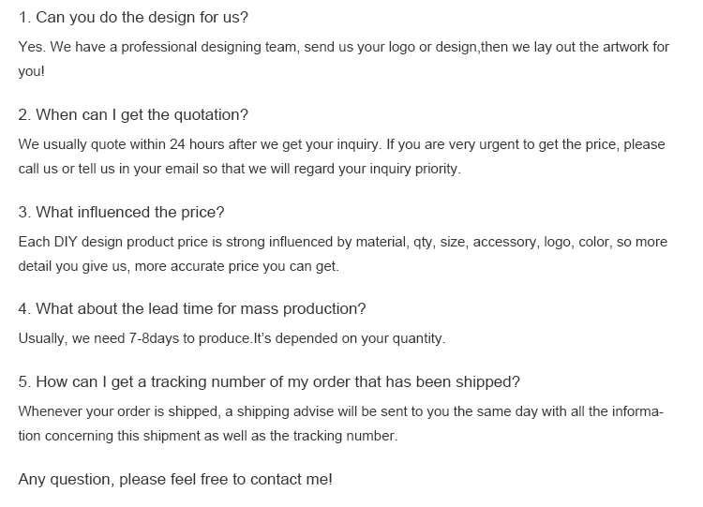Image resolution: width=703 pixels, height=507 pixels.
Task: Click the word "quantity" ending the production answer
Action: pyautogui.click(x=418, y=338)
